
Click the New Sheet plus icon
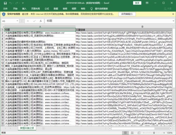[43, 128]
